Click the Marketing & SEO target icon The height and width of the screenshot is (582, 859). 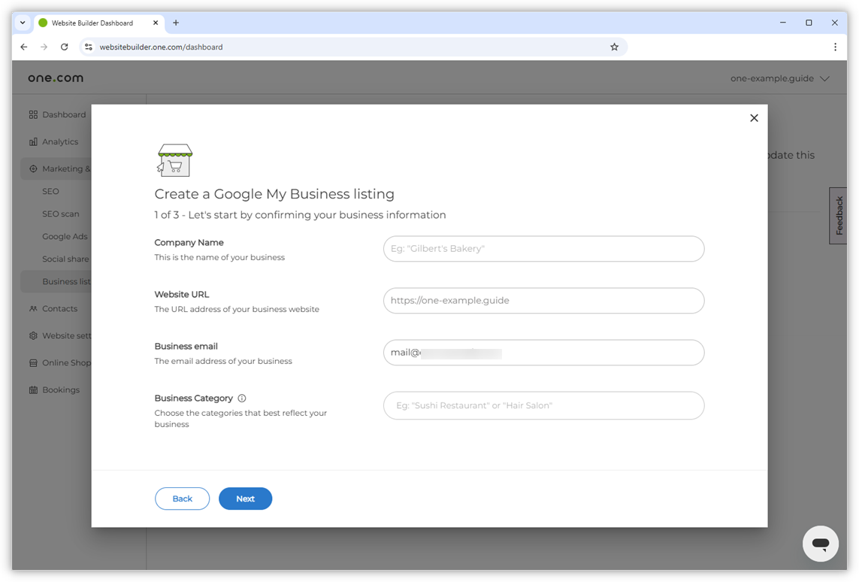pyautogui.click(x=32, y=168)
